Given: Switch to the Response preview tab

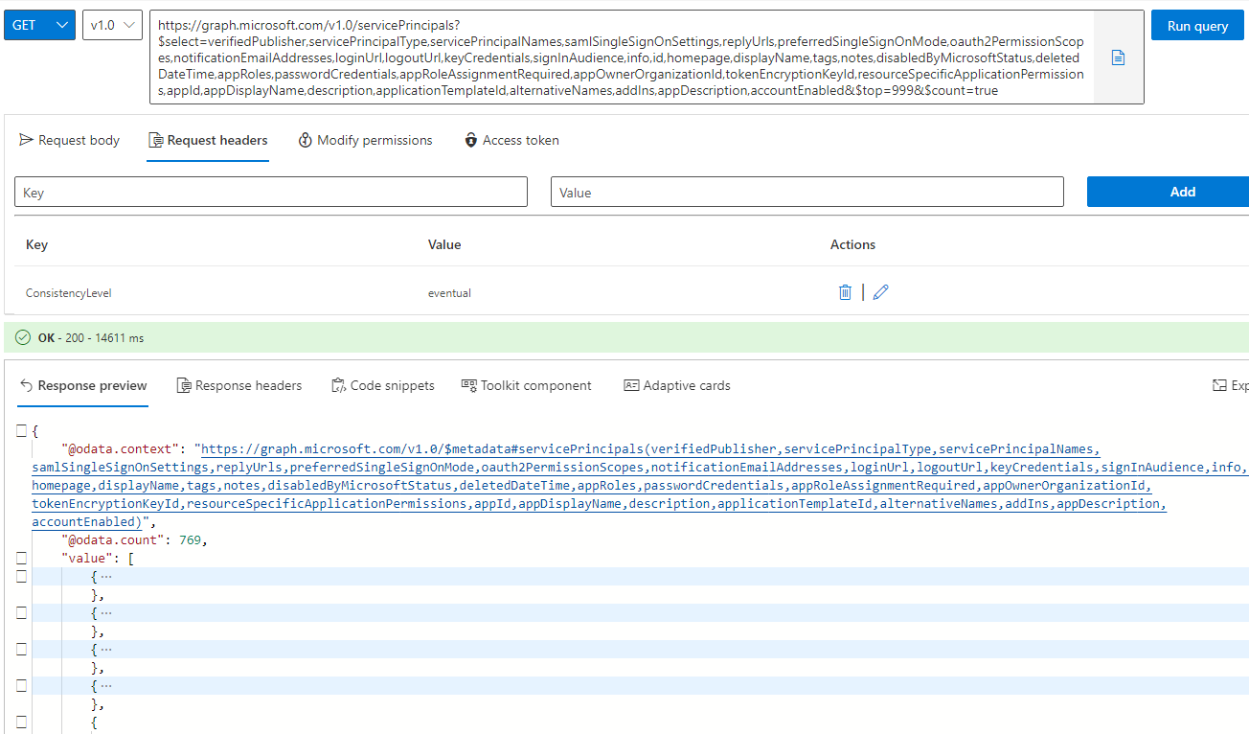Looking at the screenshot, I should pos(83,385).
